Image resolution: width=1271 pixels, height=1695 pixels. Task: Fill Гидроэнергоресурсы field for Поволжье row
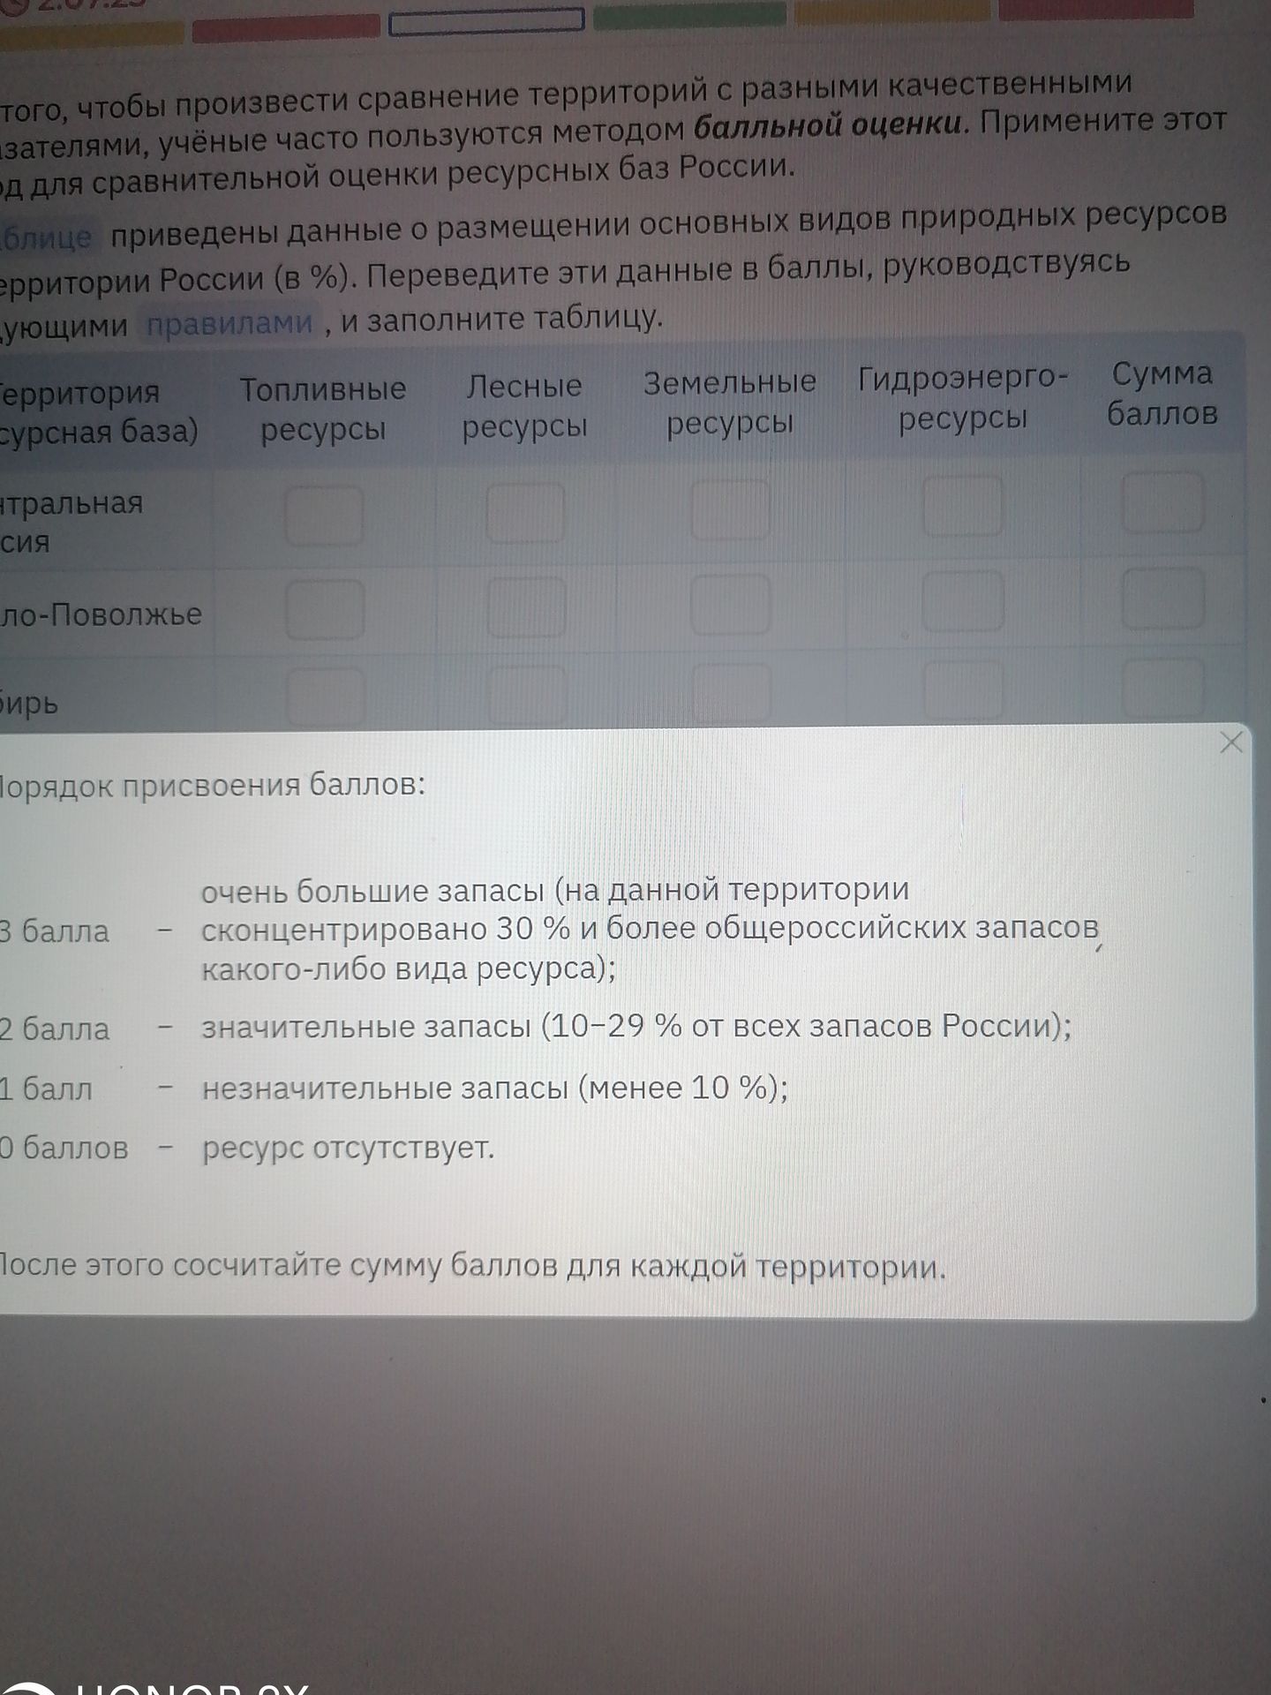point(963,602)
